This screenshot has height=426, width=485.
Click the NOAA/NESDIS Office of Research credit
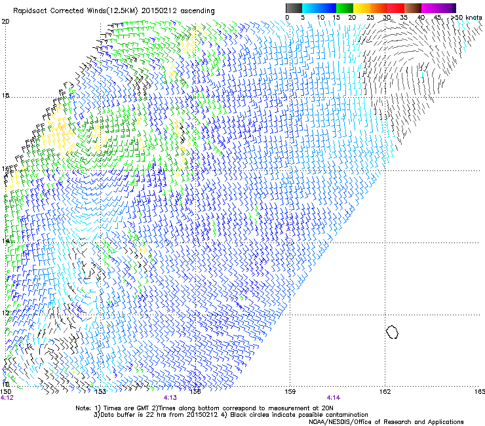pyautogui.click(x=386, y=421)
